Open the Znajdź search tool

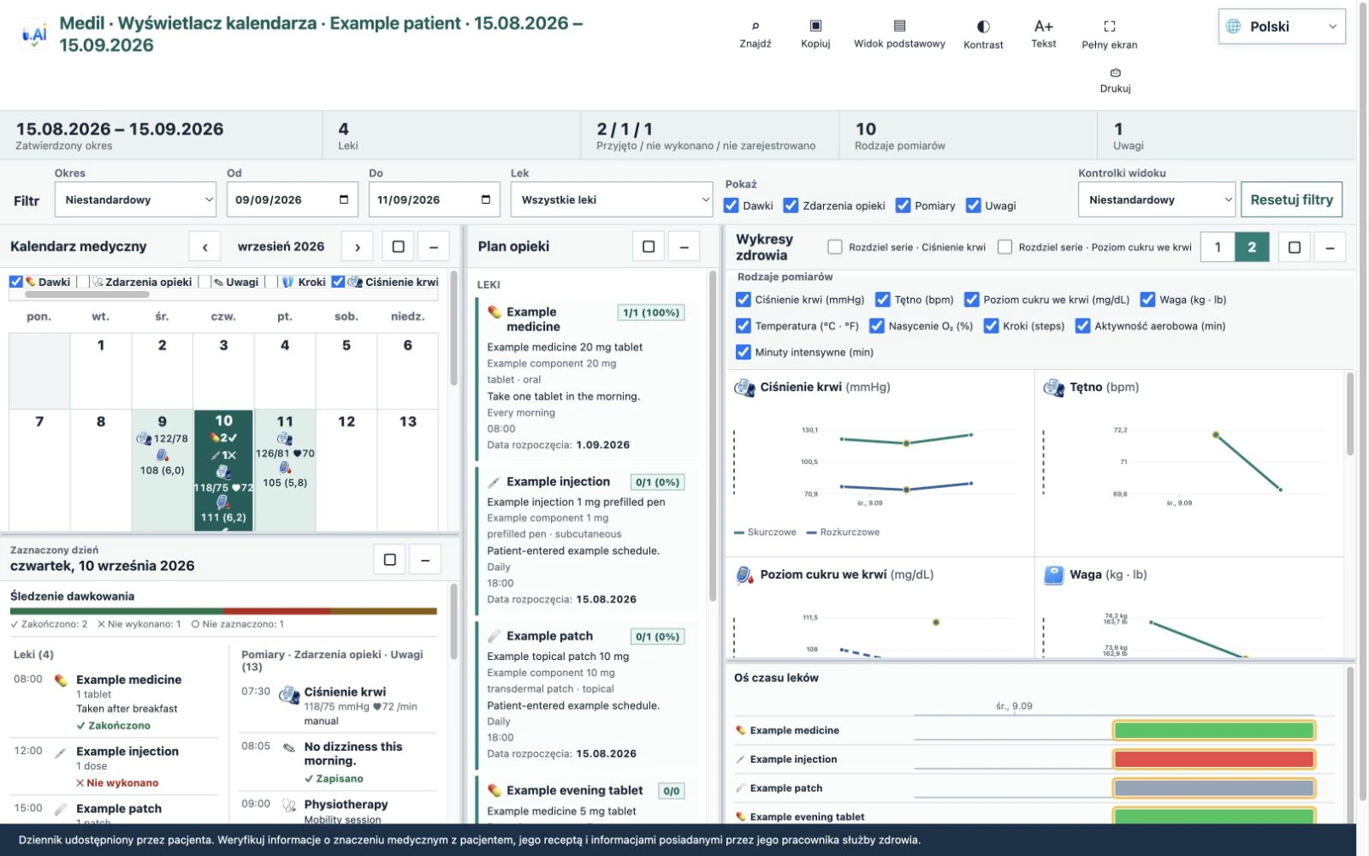(755, 34)
